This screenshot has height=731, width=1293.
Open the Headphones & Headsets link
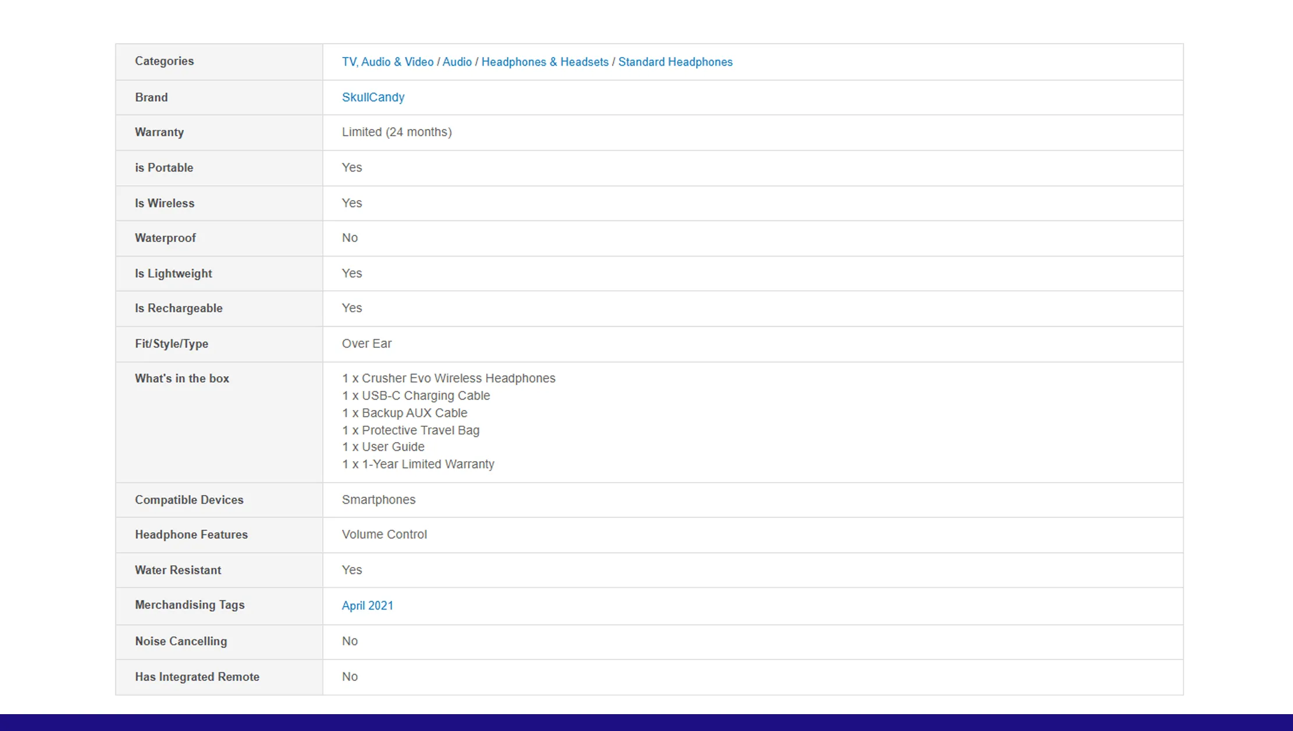click(546, 62)
